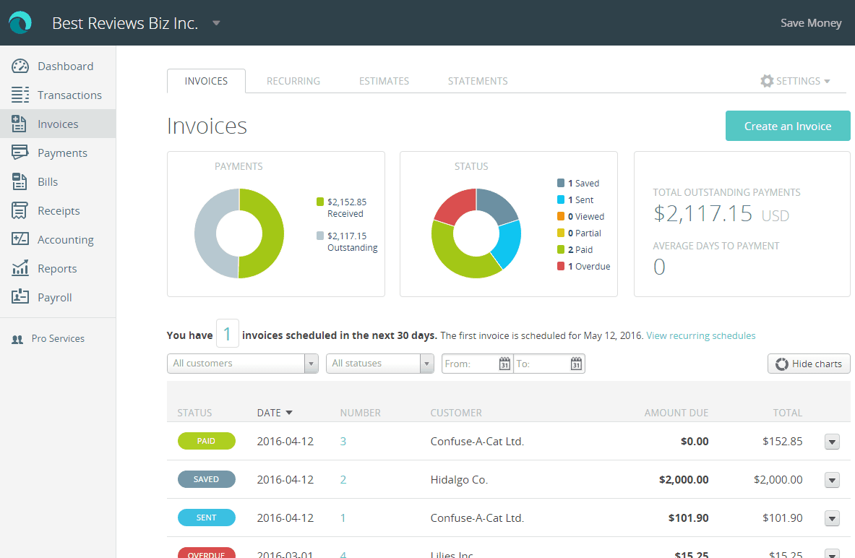The image size is (855, 558).
Task: Open the Estimates tab
Action: tap(384, 80)
